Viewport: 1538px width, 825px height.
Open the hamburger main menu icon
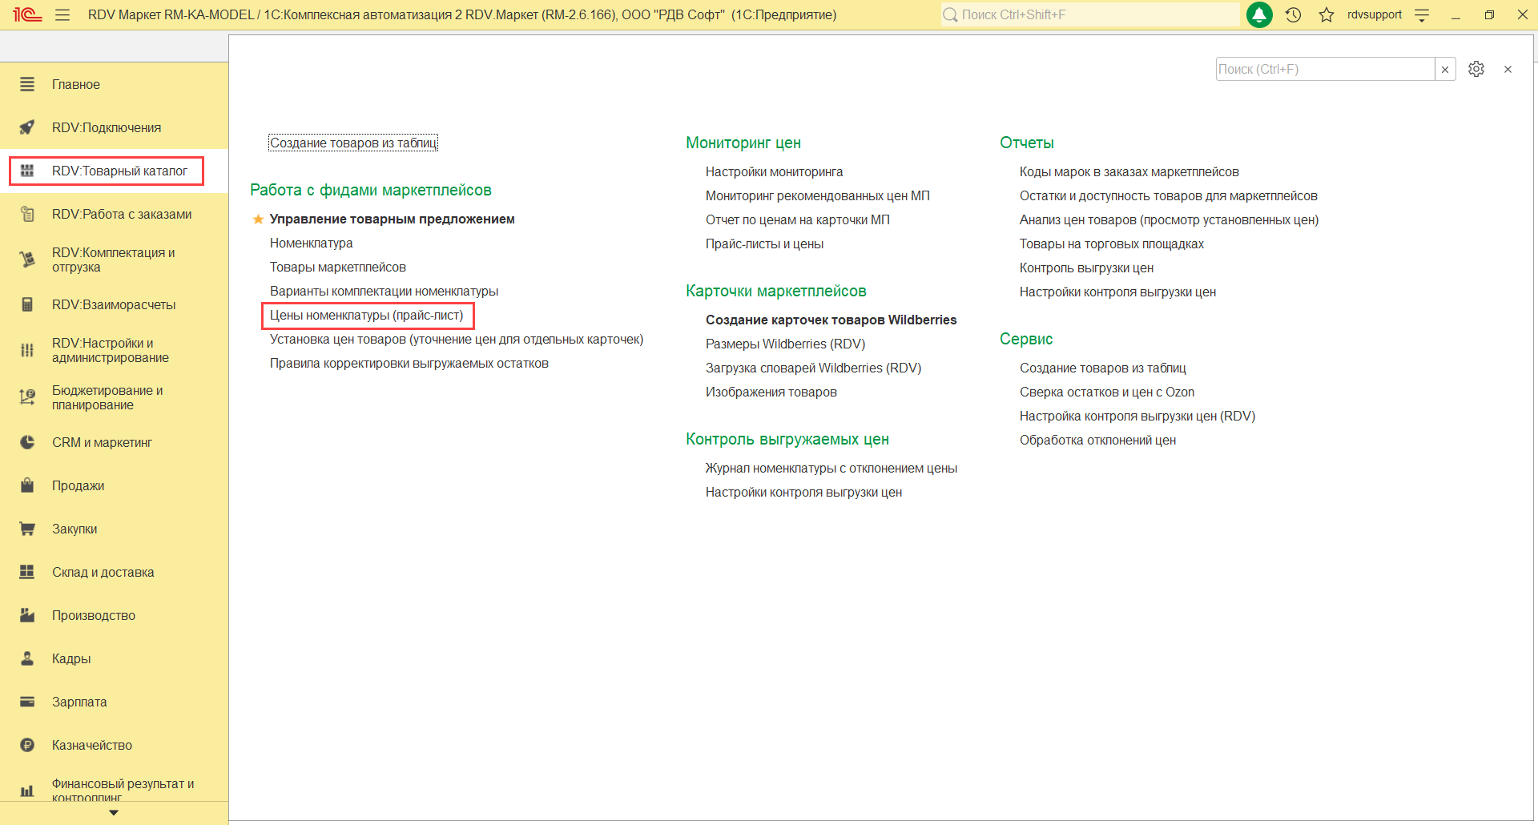62,14
